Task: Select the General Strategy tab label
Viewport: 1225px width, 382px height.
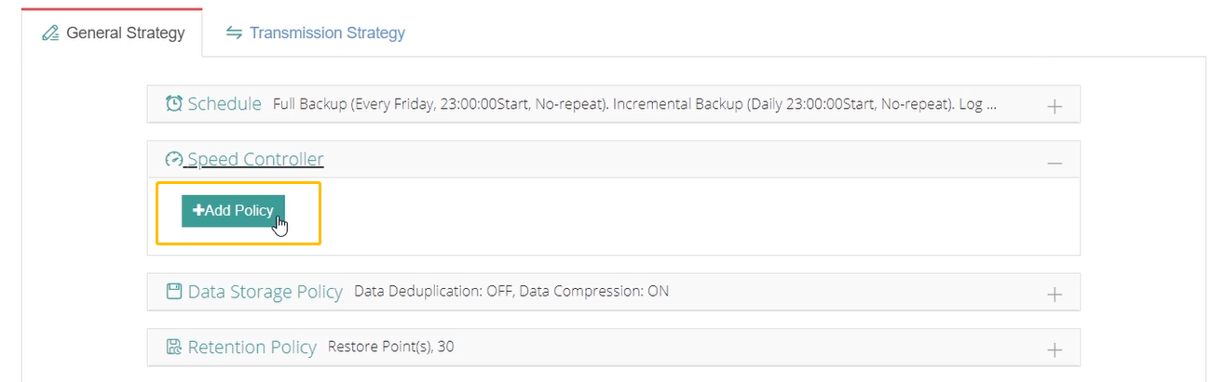Action: [x=126, y=33]
